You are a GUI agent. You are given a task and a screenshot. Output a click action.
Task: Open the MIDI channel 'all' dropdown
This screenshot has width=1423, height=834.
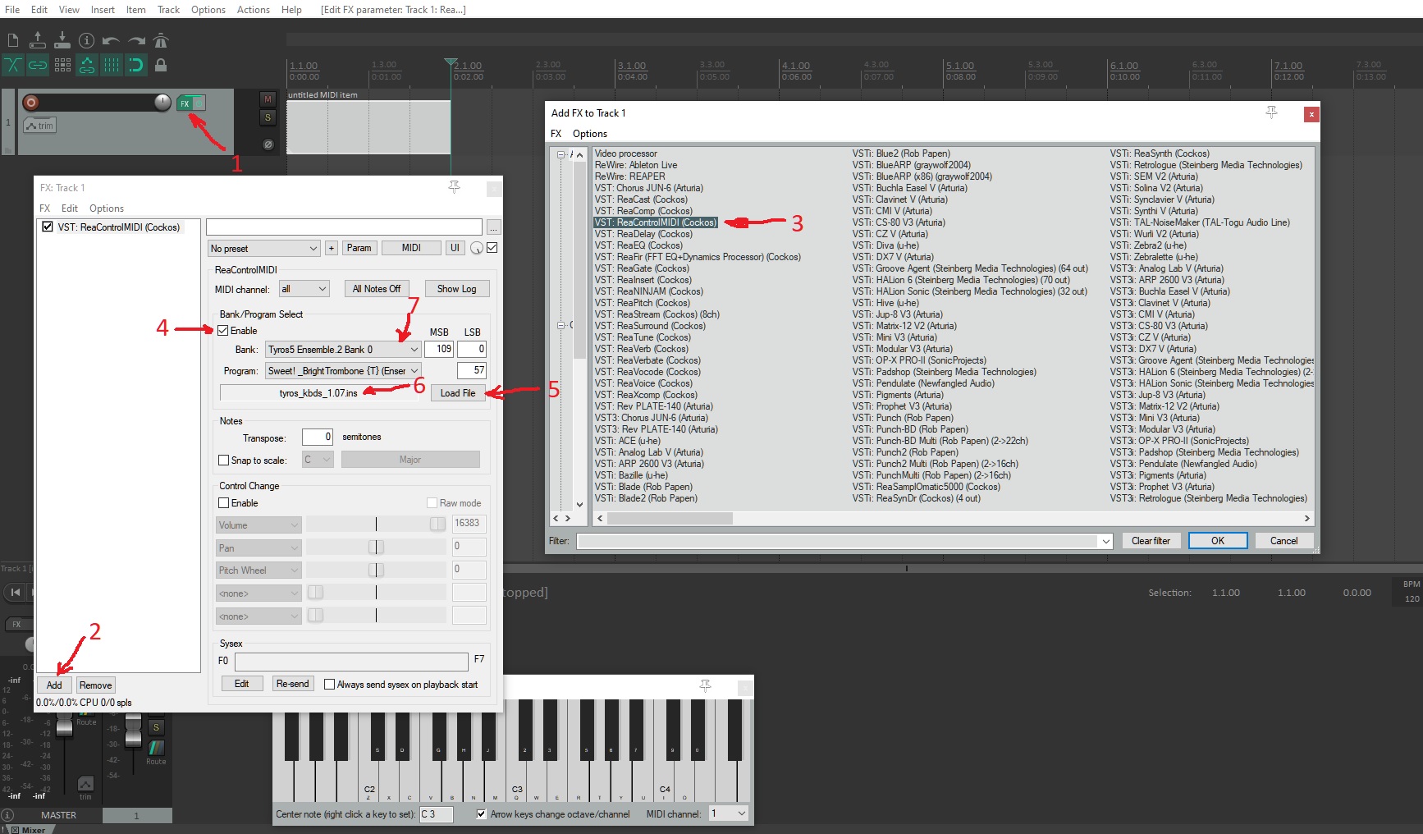[x=304, y=289]
